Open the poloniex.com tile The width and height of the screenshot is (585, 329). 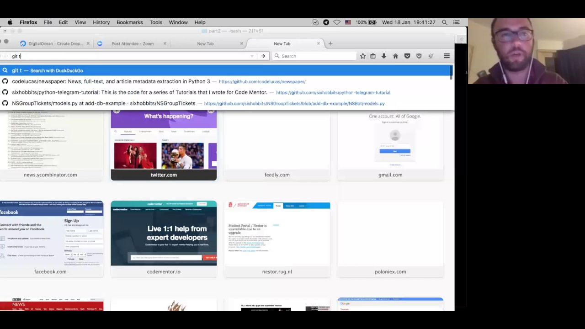click(x=390, y=239)
